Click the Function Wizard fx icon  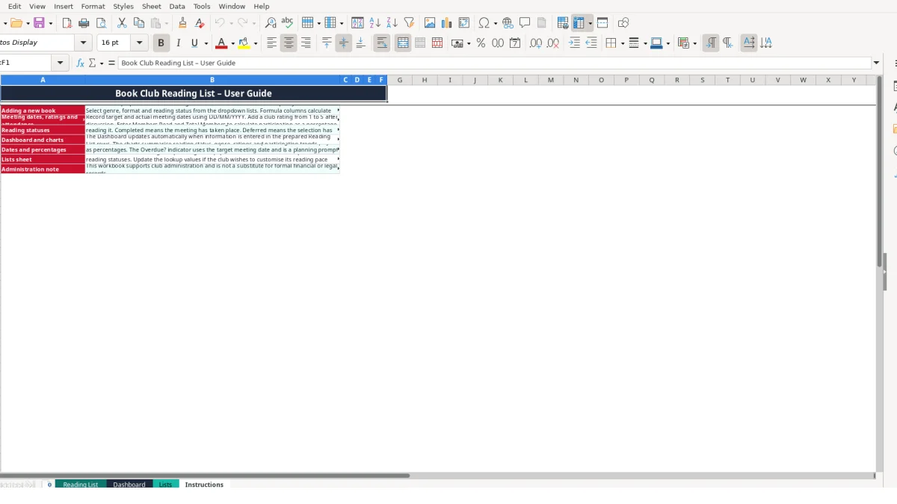point(81,63)
